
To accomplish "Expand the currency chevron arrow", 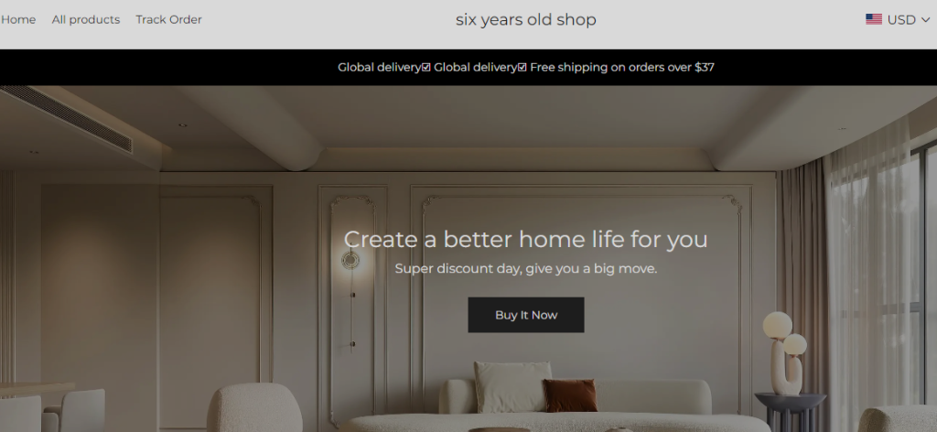I will (x=926, y=20).
